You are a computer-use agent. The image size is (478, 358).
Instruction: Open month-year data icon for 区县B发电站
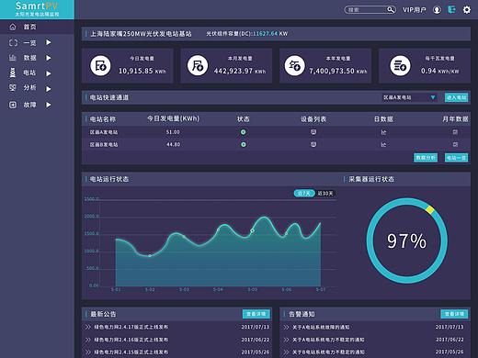point(455,144)
